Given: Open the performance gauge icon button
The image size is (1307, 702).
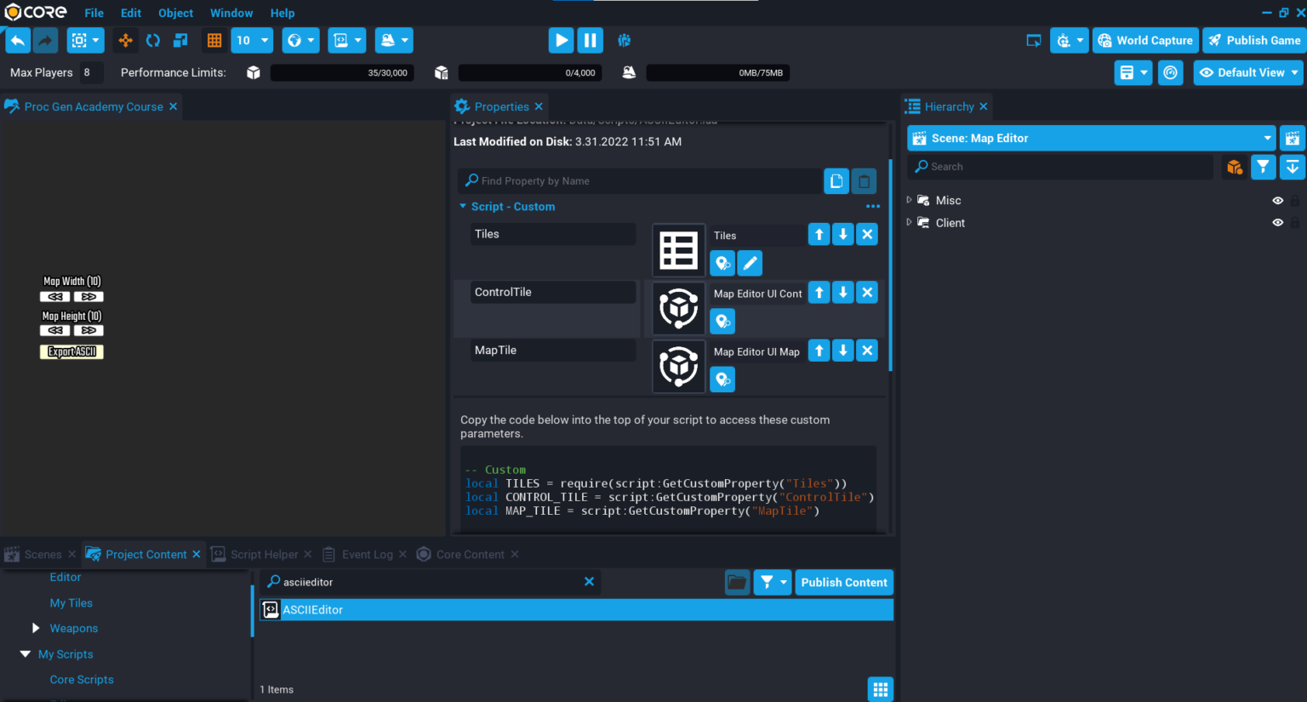Looking at the screenshot, I should tap(1171, 72).
